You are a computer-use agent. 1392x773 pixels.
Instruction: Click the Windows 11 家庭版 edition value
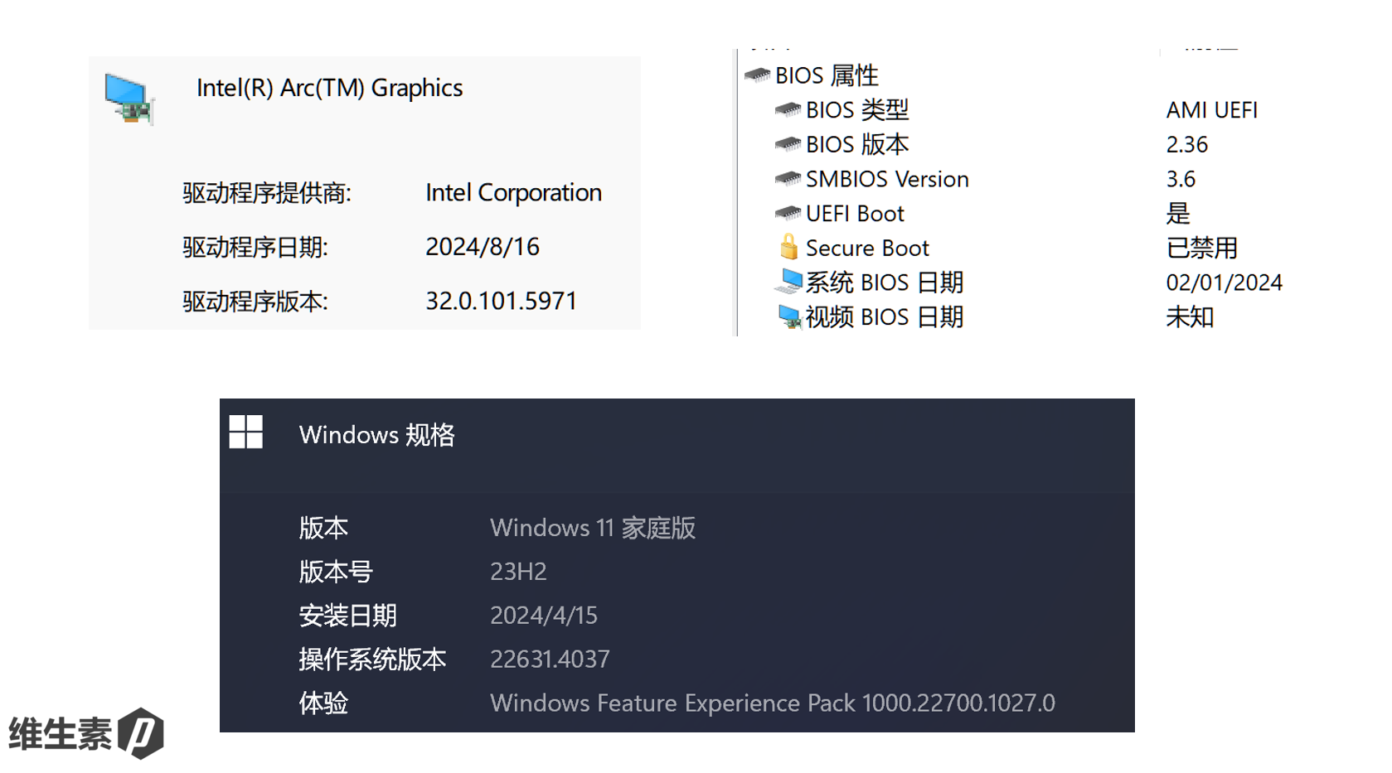pyautogui.click(x=592, y=528)
